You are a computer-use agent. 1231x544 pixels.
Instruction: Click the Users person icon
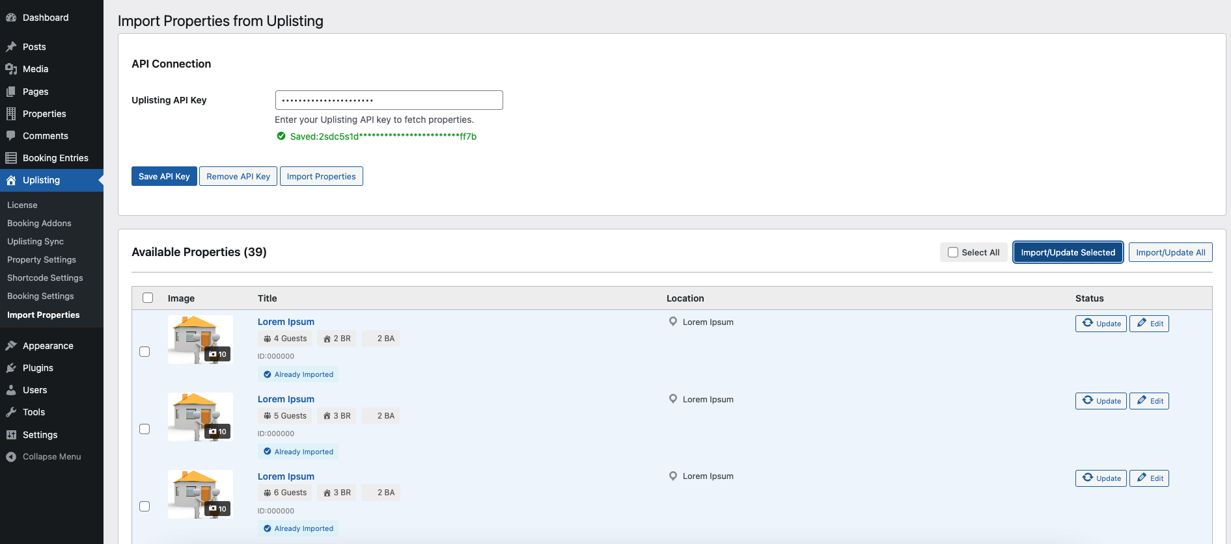pyautogui.click(x=11, y=390)
